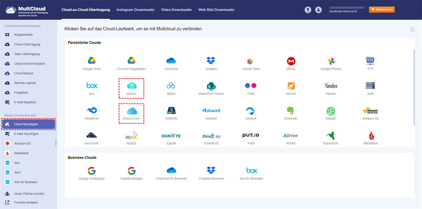The image size is (422, 209).
Task: Open Remote-Upload
Action: click(25, 83)
